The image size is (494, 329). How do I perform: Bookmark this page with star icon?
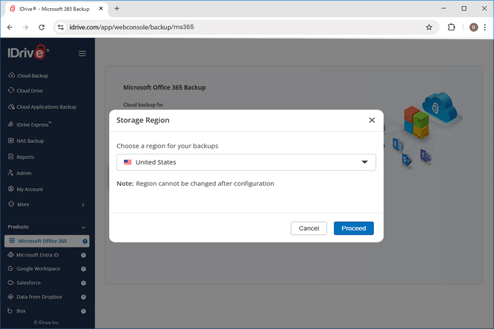[x=429, y=27]
